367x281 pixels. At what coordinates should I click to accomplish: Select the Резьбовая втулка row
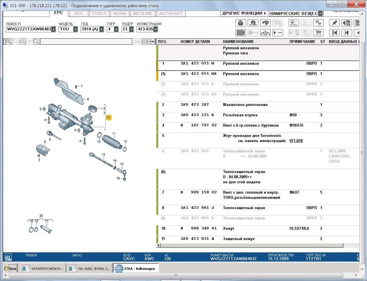258,117
